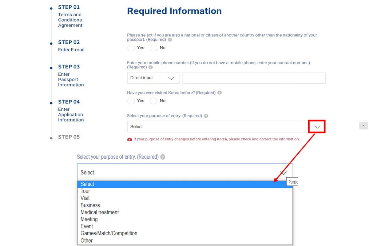Screen dimensions: 369x246
Task: Click help icon beside lower purpose of entry label
Action: [x=163, y=157]
